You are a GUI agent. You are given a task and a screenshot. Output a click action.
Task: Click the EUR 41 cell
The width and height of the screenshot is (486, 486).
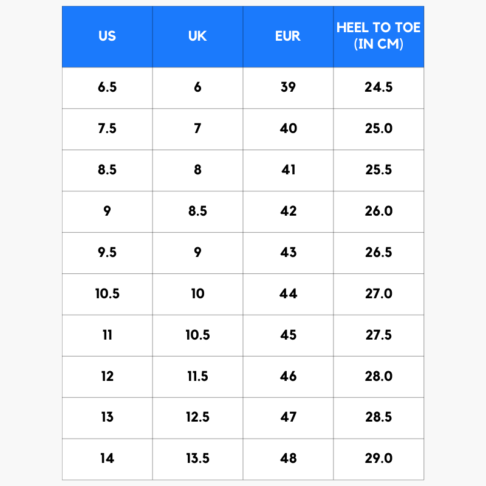(288, 170)
